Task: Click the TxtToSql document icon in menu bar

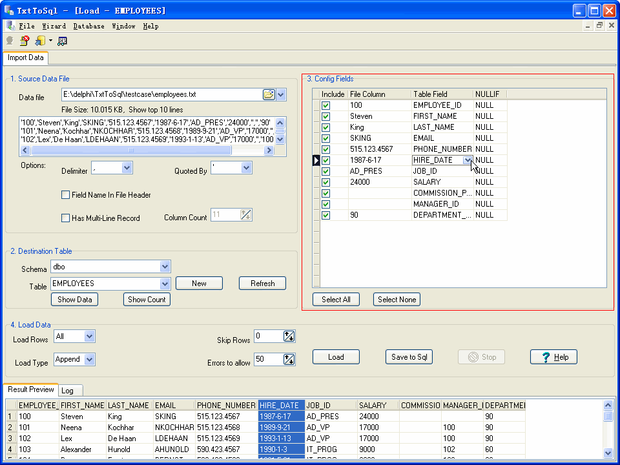Action: pos(10,26)
